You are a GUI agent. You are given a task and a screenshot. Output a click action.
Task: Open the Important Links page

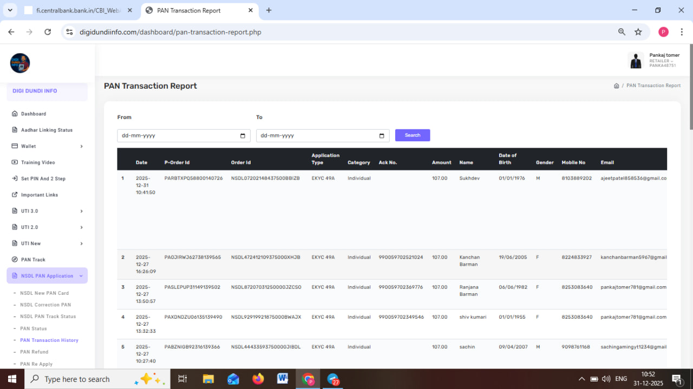point(39,195)
